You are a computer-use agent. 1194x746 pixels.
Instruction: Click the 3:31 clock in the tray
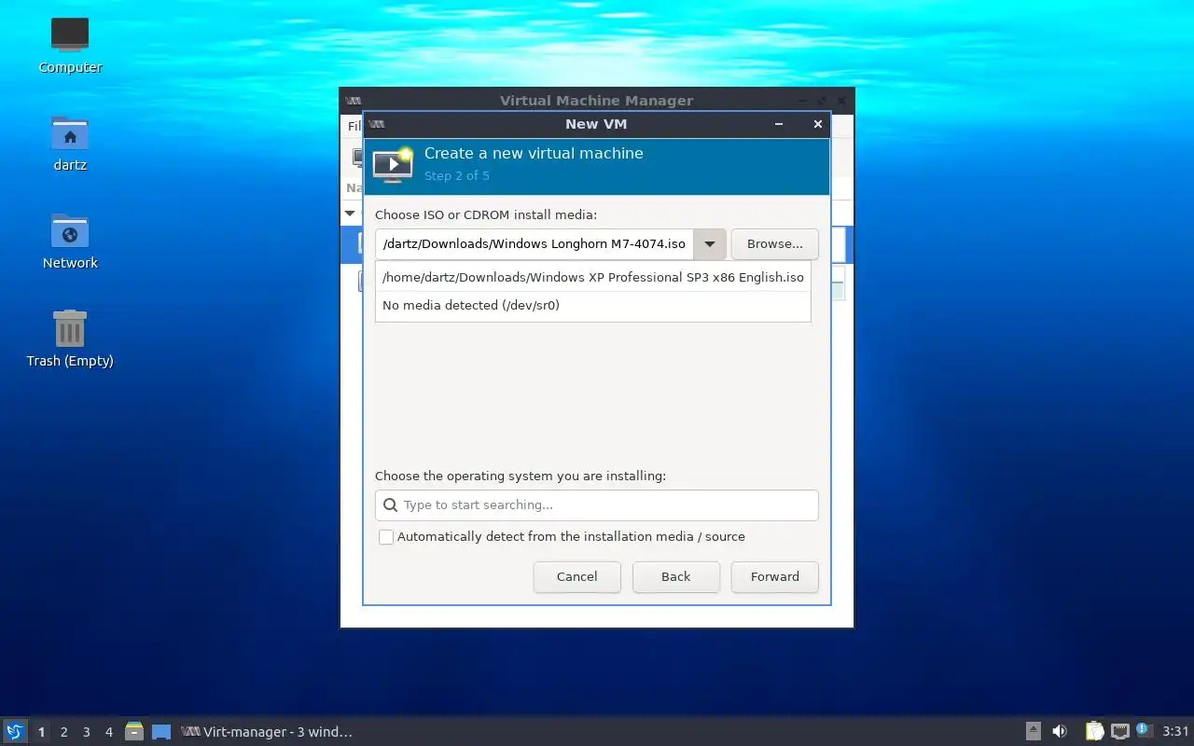pyautogui.click(x=1176, y=731)
